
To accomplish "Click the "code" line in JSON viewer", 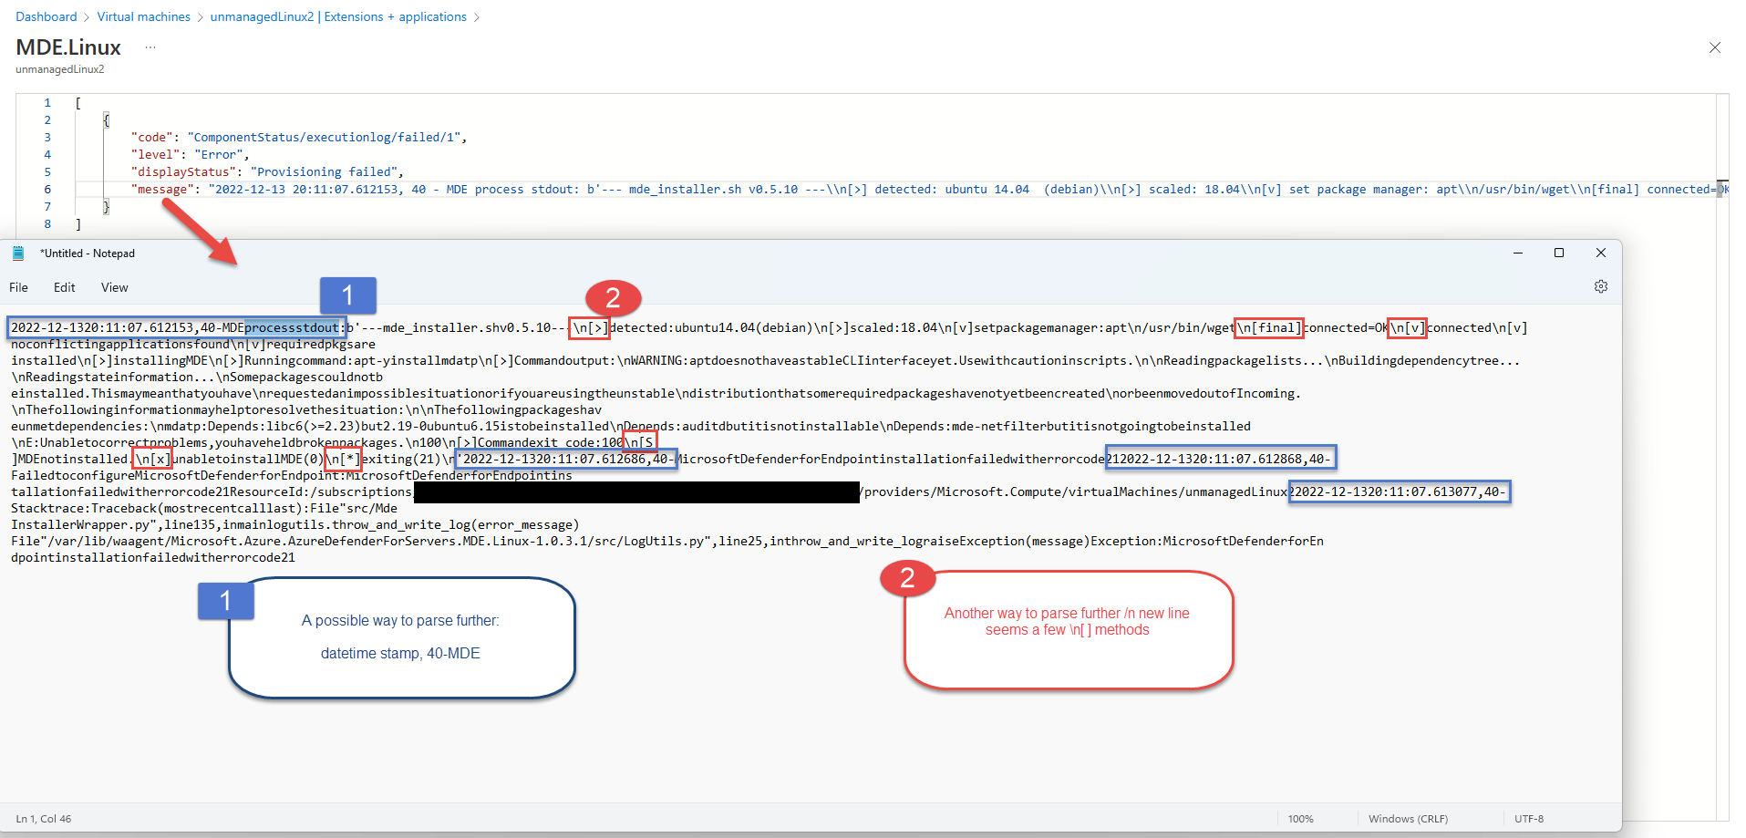I will 299,137.
